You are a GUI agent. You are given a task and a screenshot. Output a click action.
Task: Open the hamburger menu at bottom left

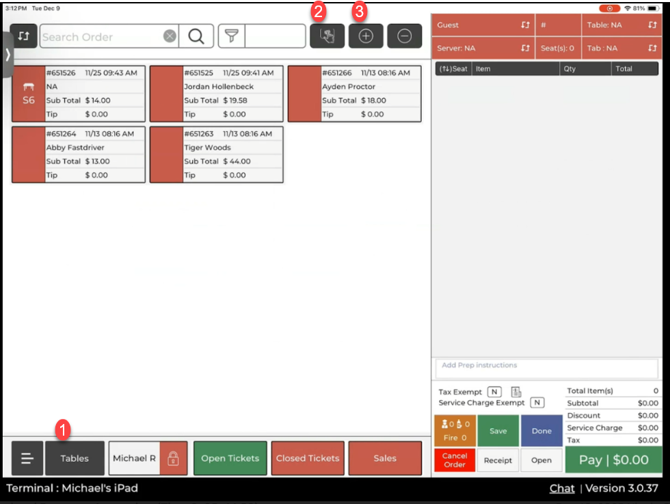(x=27, y=458)
